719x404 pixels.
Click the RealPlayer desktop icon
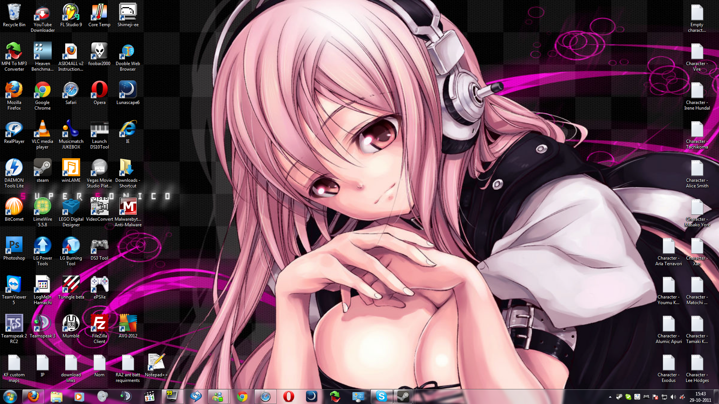tap(14, 132)
